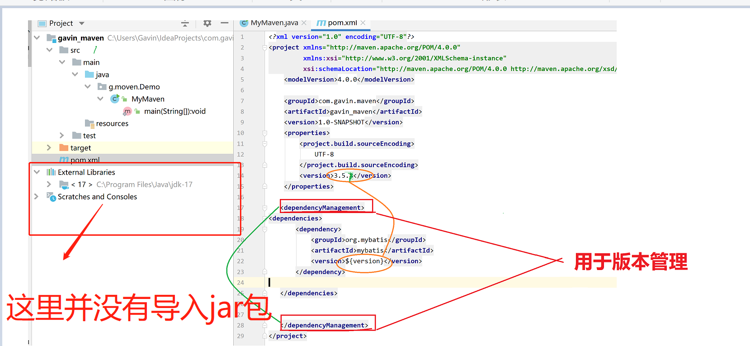Collapse External Libraries node
The height and width of the screenshot is (346, 750).
coord(37,172)
